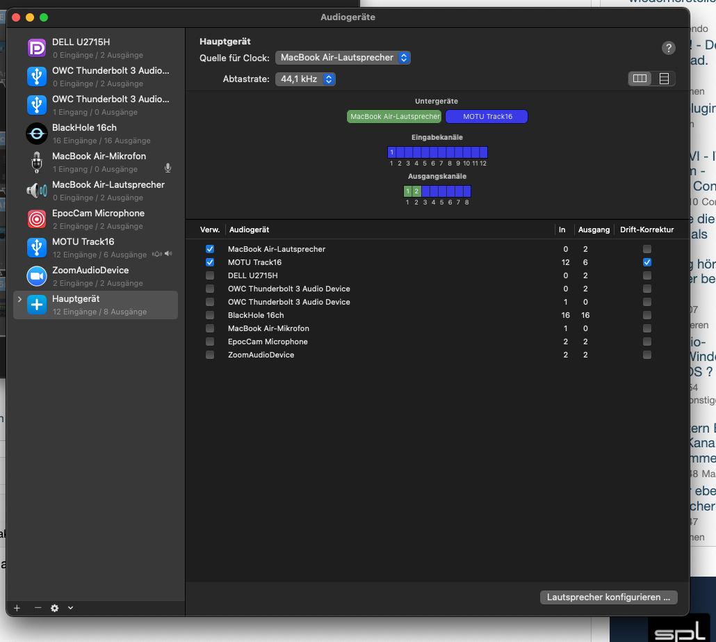Enable EpocCam Microphone use checkbox

click(210, 342)
